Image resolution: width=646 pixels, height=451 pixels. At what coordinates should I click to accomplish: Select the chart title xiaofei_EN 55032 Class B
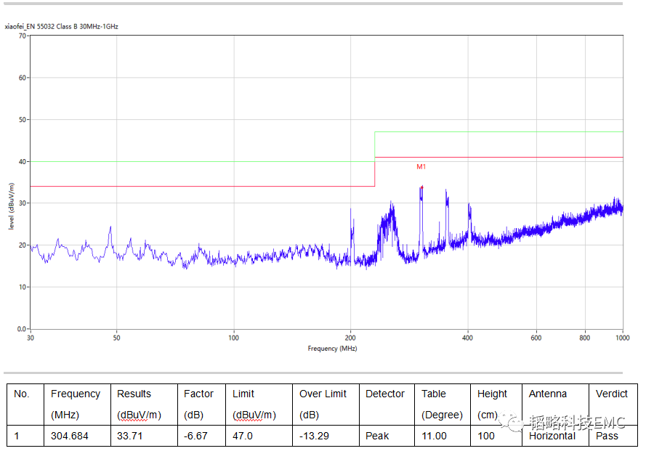61,26
